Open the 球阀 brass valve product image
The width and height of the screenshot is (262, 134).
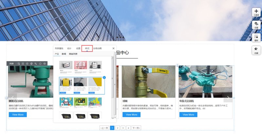[x=149, y=81]
